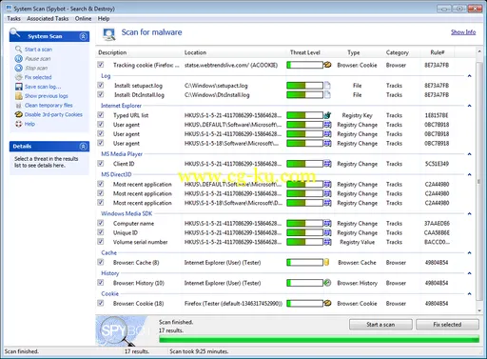
Task: Click the Stop scan icon in sidebar
Action: click(18, 68)
